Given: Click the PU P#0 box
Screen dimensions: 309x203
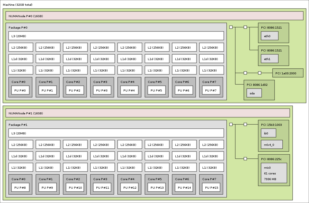Looking at the screenshot, I should click(20, 90).
